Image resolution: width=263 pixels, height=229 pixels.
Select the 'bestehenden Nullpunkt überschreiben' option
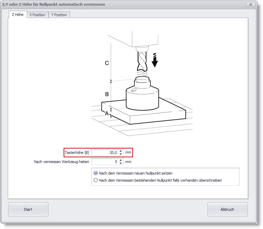pos(96,180)
